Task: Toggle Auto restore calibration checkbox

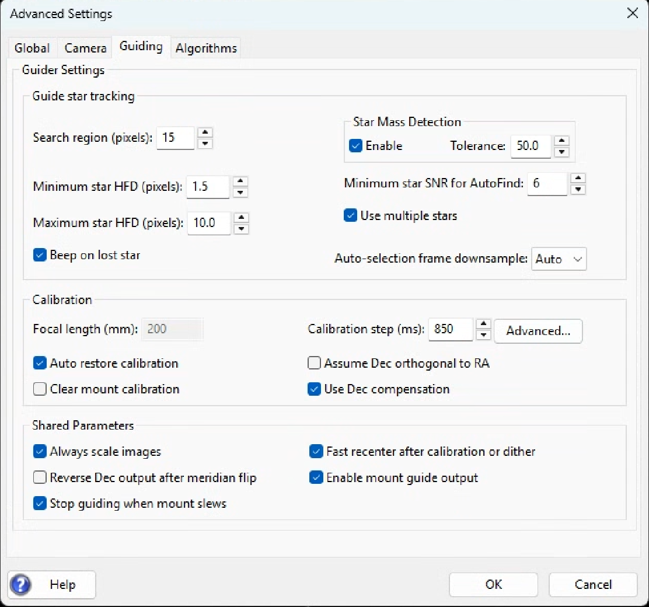Action: [x=40, y=363]
